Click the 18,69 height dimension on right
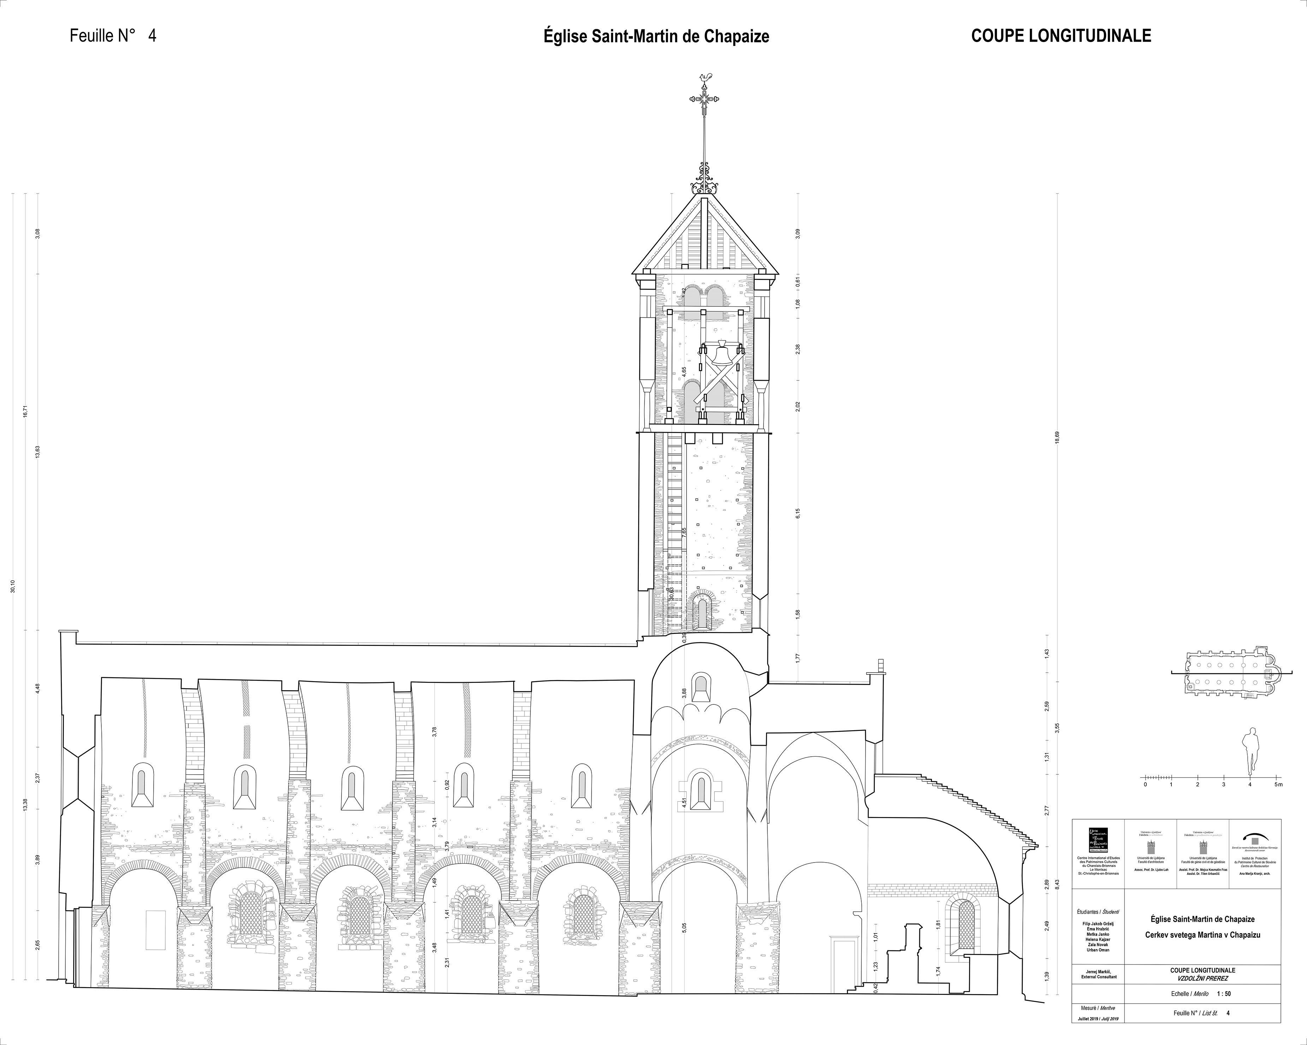Image resolution: width=1307 pixels, height=1045 pixels. [1057, 437]
